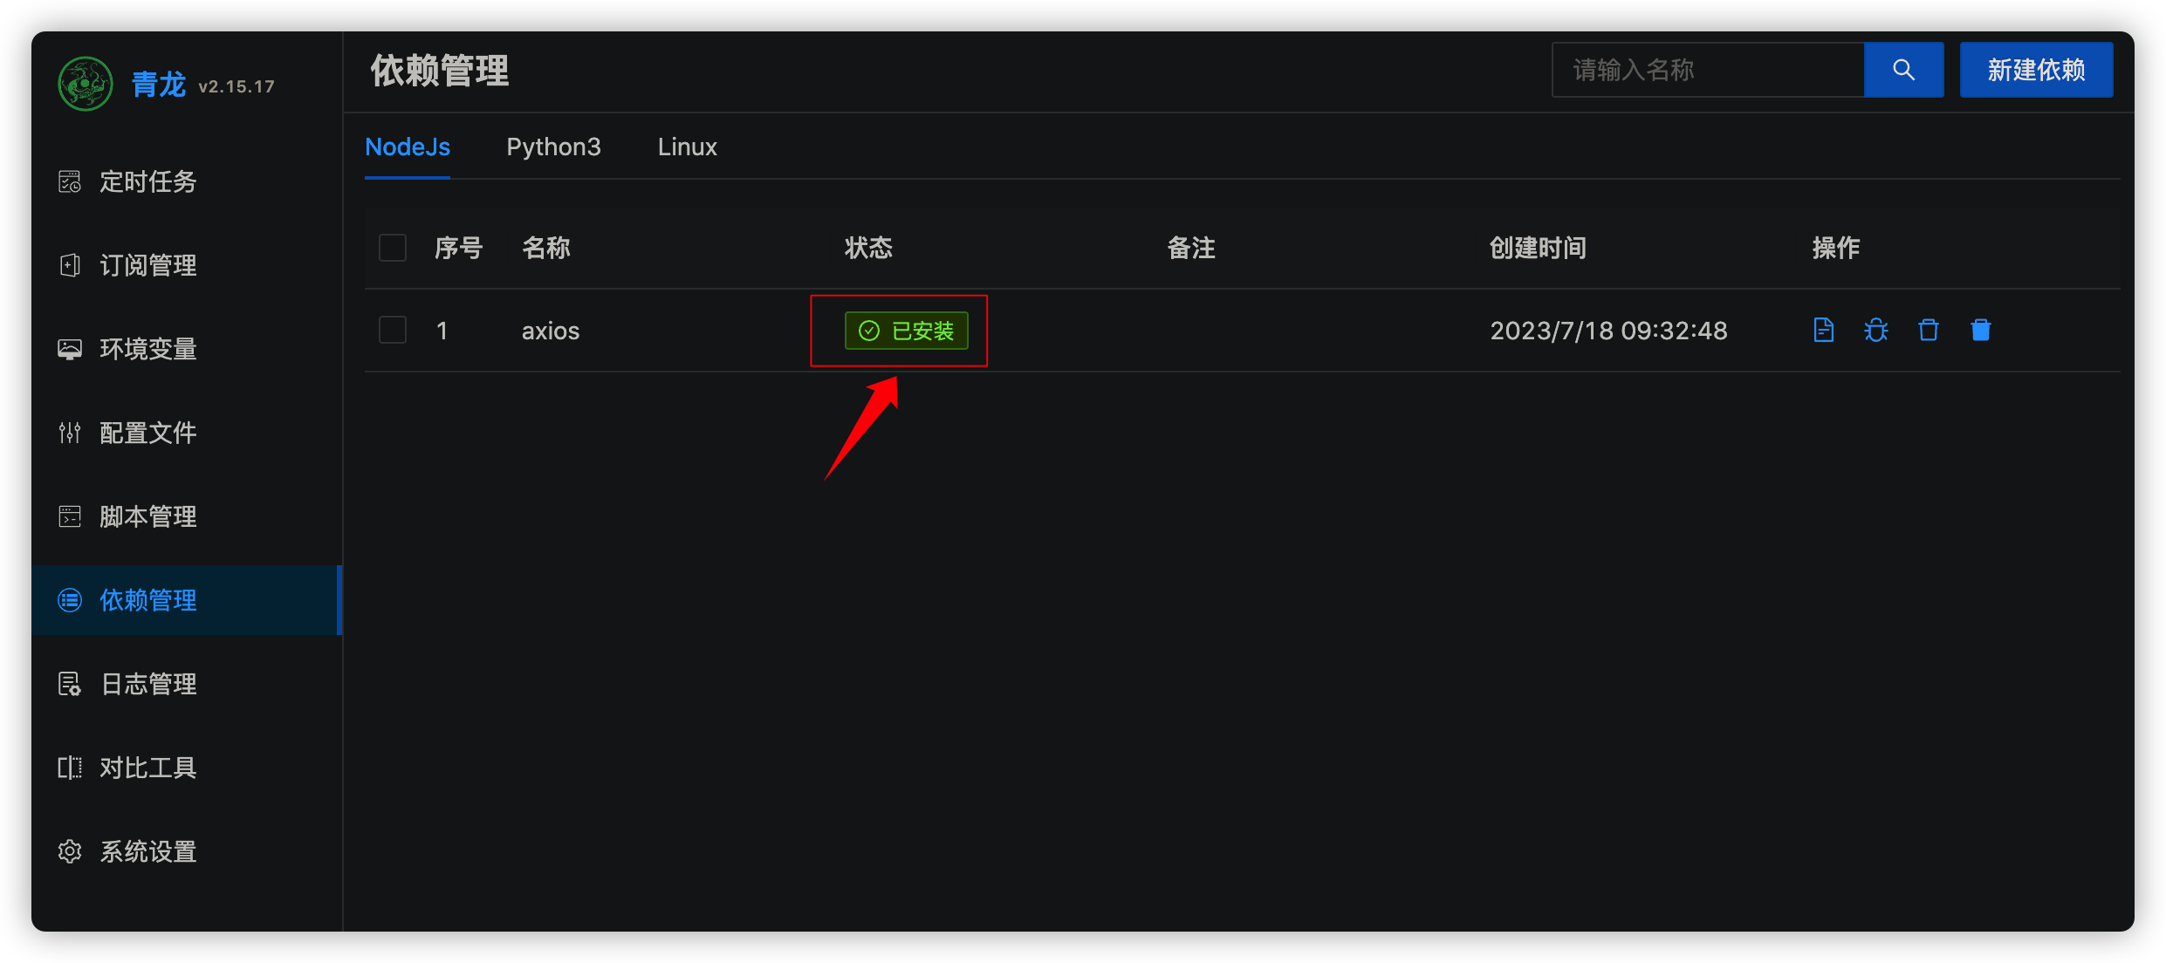This screenshot has width=2166, height=963.
Task: Select the NodeJs tab
Action: pyautogui.click(x=408, y=147)
